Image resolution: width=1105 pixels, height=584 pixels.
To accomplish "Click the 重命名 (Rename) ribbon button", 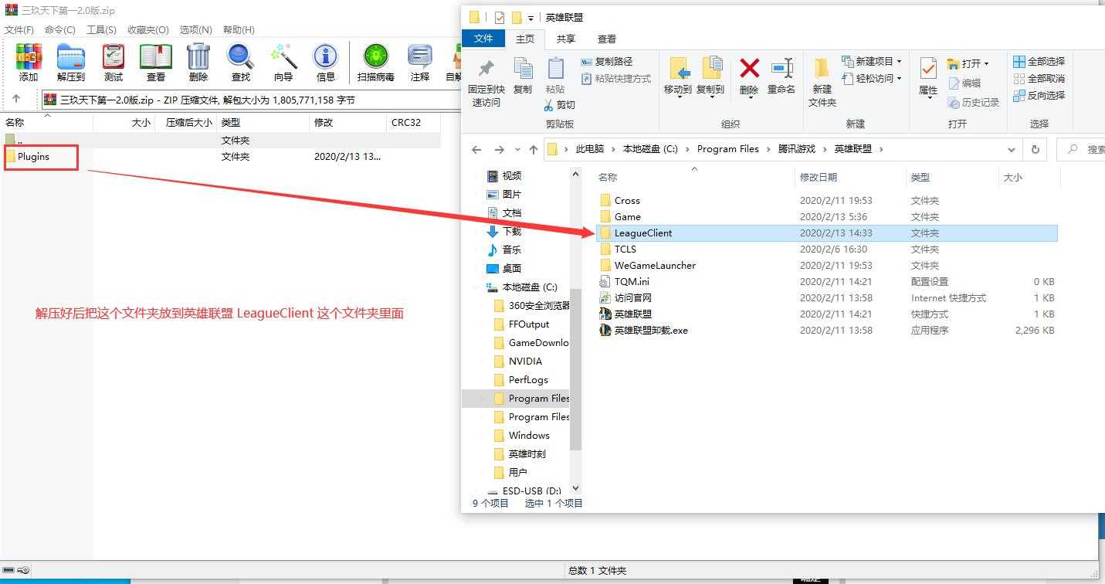I will 781,77.
